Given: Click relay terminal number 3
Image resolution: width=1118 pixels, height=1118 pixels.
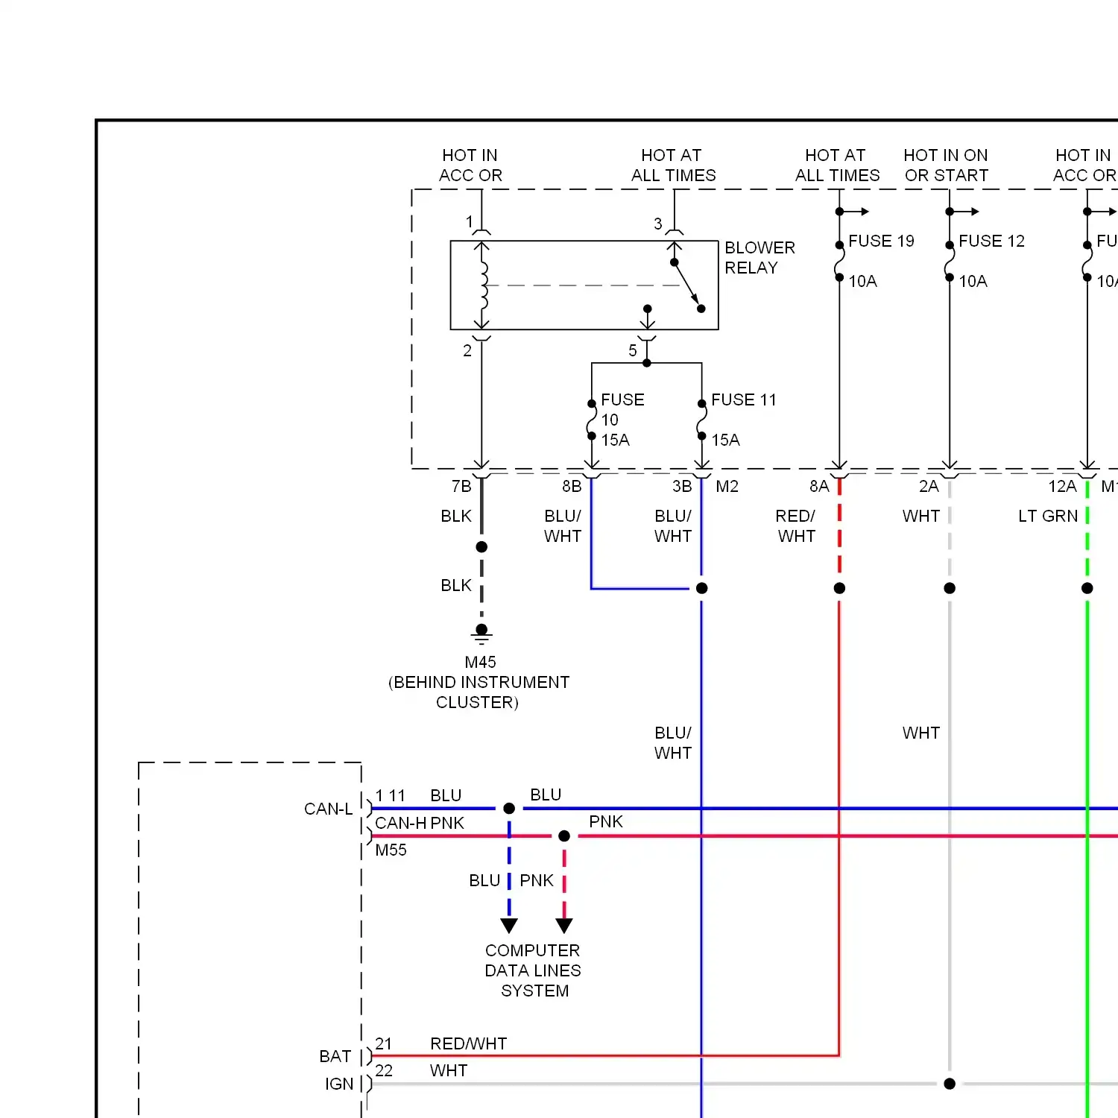Looking at the screenshot, I should point(658,224).
